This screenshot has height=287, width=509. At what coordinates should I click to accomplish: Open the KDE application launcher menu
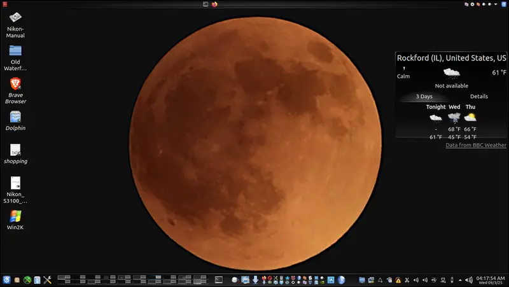tap(6, 279)
